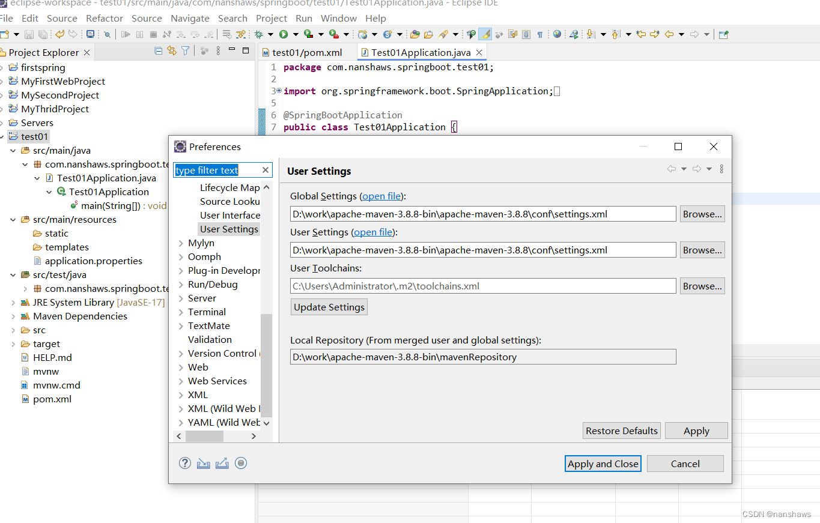
Task: Click the Save All icon
Action: pos(43,34)
